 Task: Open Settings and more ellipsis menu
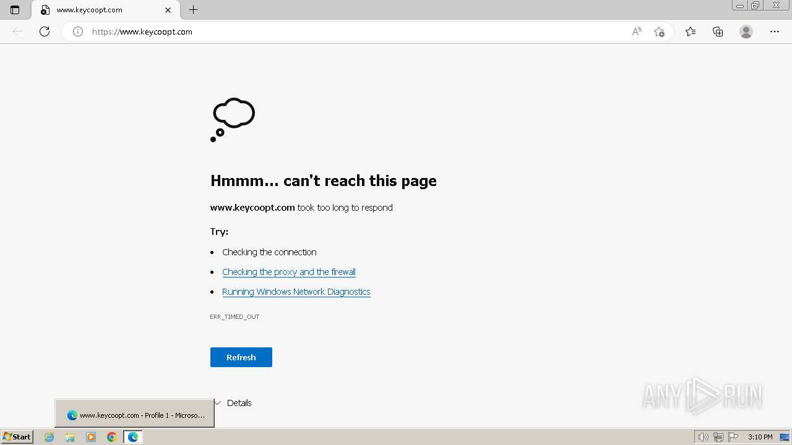775,32
